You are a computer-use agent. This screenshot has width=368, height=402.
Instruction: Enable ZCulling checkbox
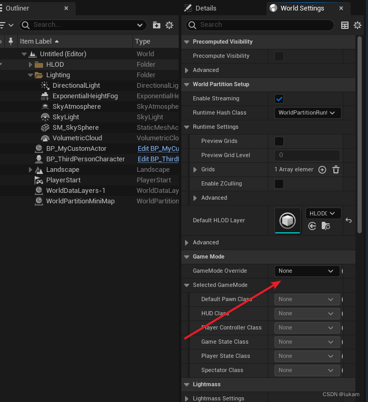click(279, 184)
